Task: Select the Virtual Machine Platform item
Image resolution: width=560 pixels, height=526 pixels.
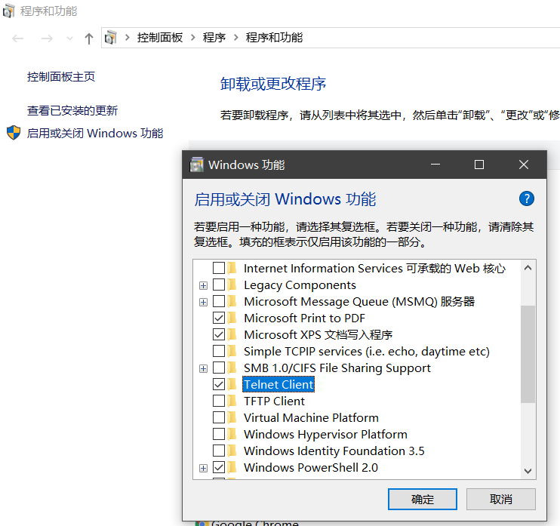Action: (x=311, y=418)
